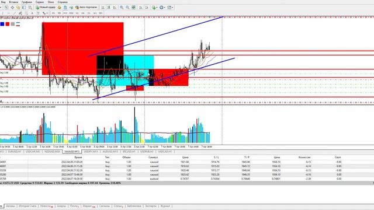
Task: Open the Новости terminal tab
Action: pos(46,206)
